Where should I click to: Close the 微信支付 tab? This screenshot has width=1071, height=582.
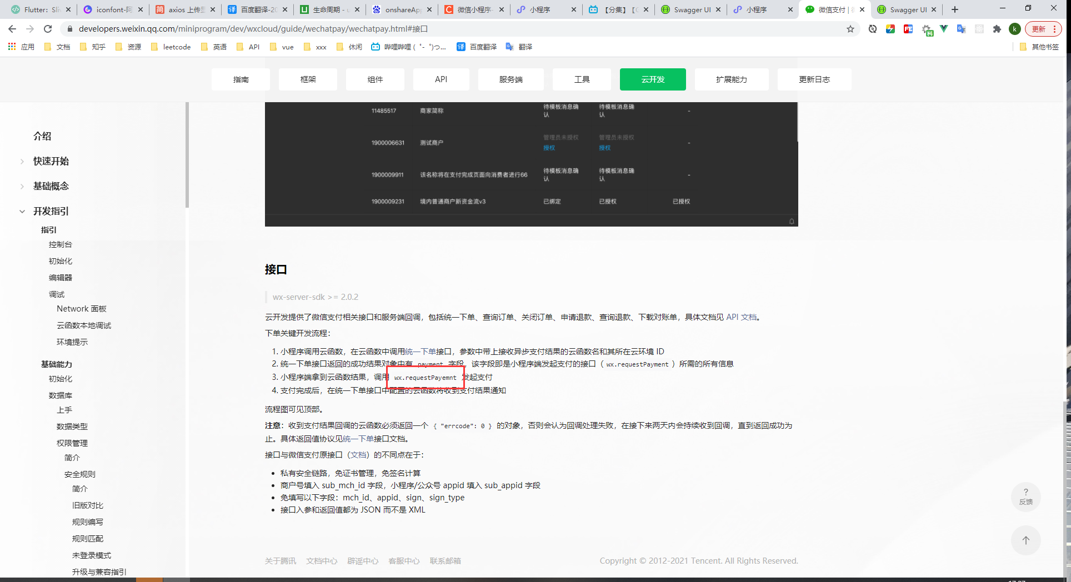[862, 9]
